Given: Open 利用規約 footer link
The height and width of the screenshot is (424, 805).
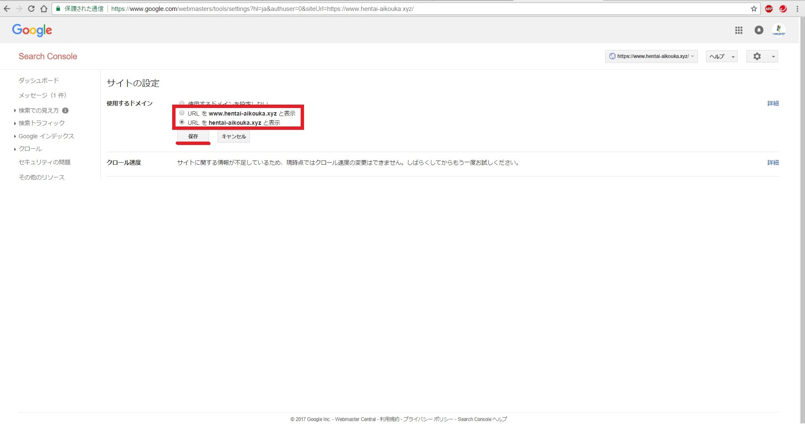Looking at the screenshot, I should (x=390, y=419).
